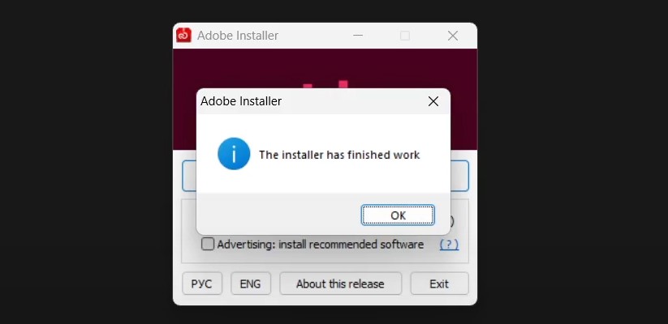668x324 pixels.
Task: Close the main Adobe Installer window
Action: pos(453,36)
